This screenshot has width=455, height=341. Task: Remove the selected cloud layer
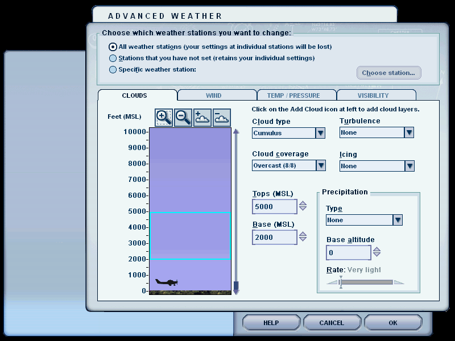point(222,118)
